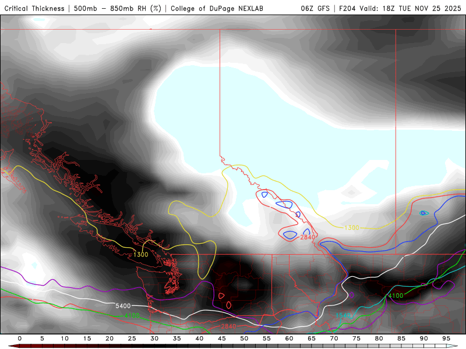Click the "65" tick on the RH scale
This screenshot has height=349, width=466.
click(312, 339)
